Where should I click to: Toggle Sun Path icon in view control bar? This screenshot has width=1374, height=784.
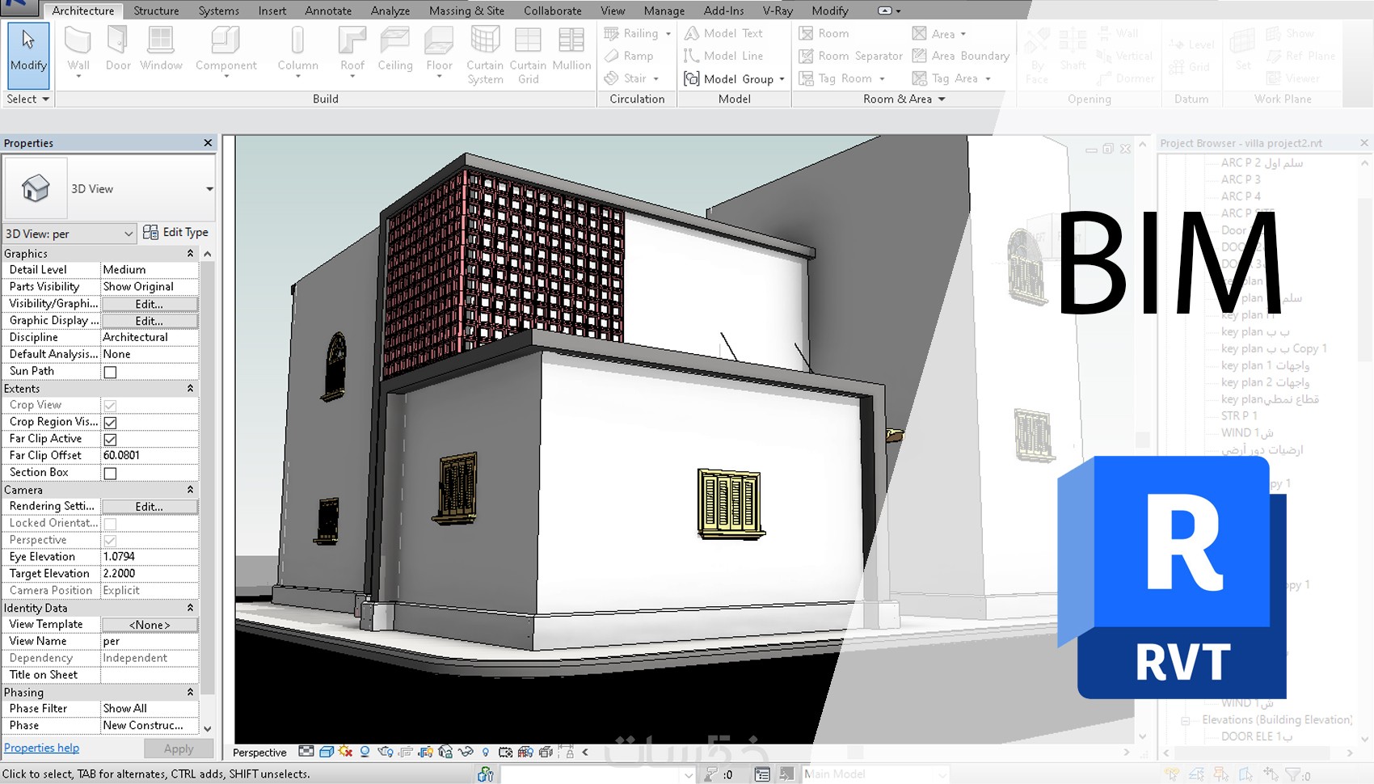point(346,752)
